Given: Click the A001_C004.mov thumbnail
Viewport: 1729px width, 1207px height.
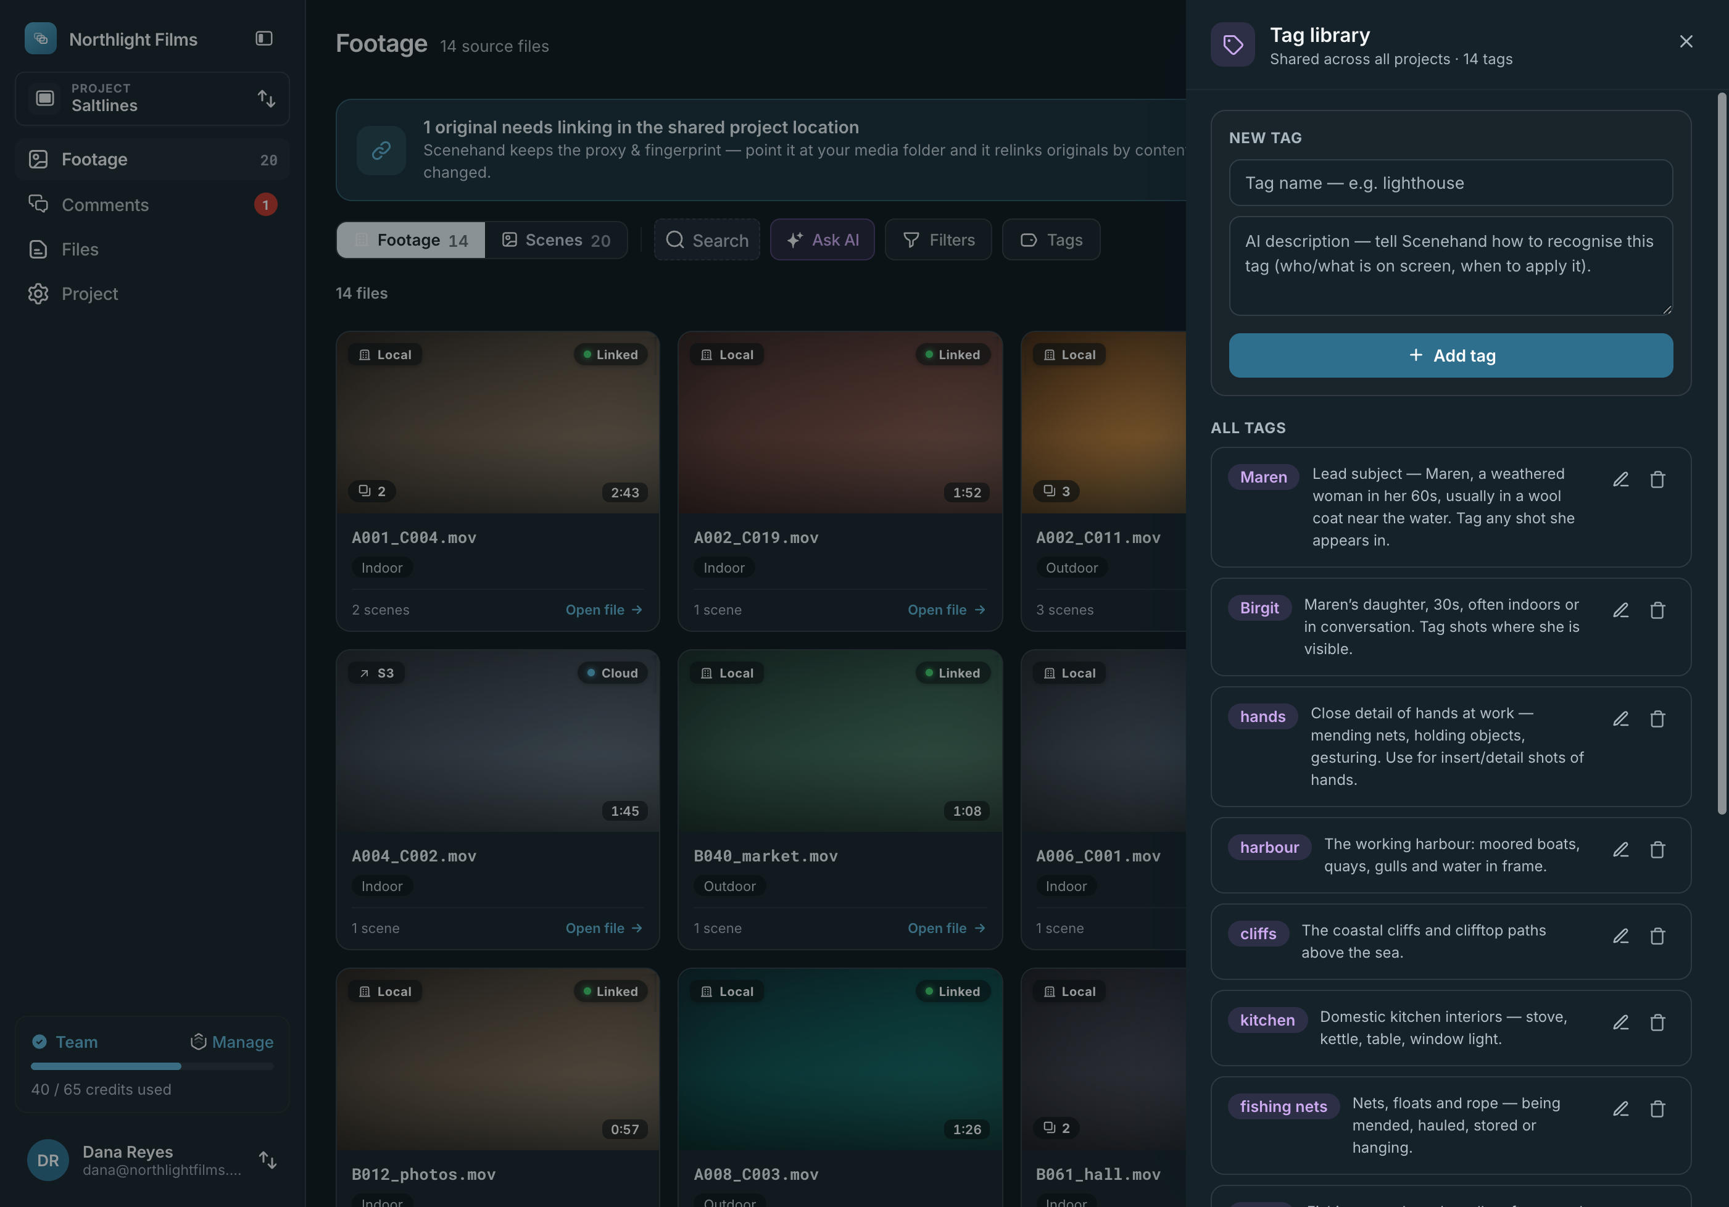Looking at the screenshot, I should pyautogui.click(x=498, y=423).
